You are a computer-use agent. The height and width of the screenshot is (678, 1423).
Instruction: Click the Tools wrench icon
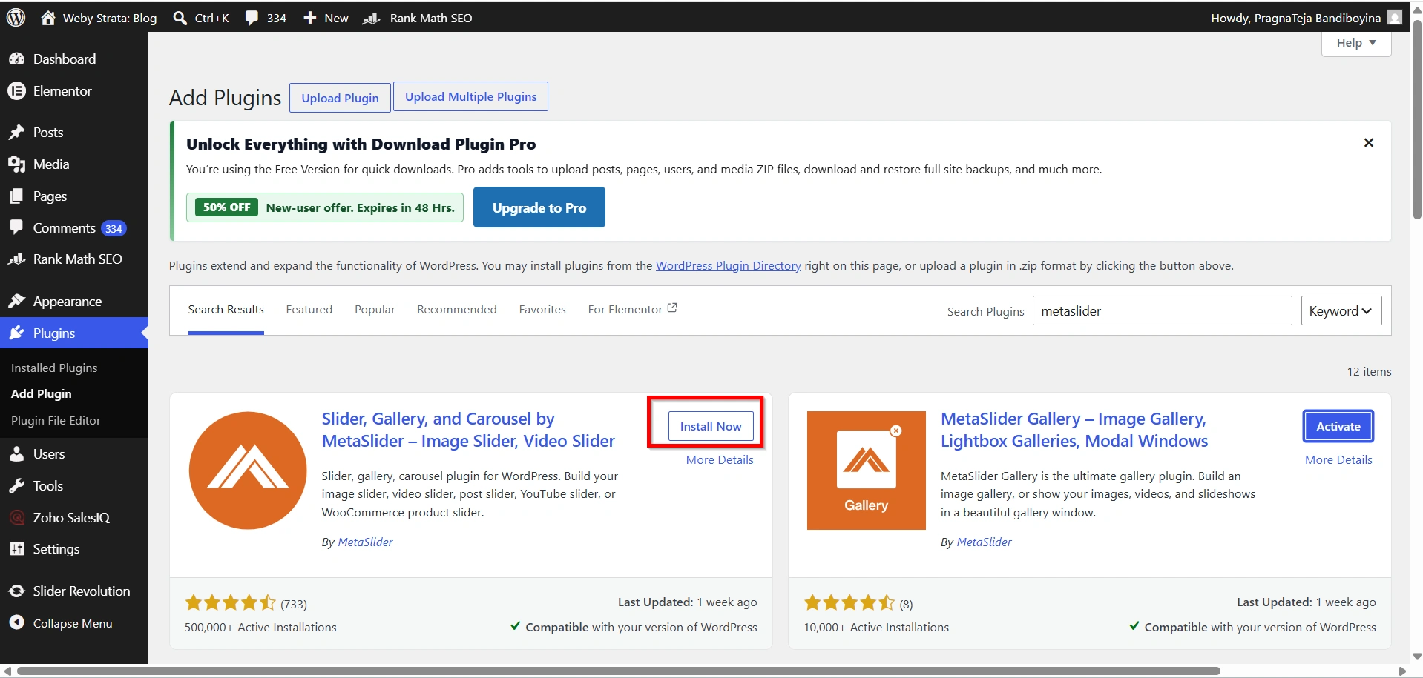coord(16,485)
